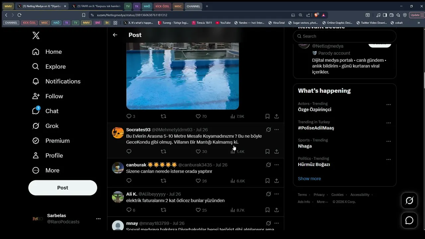Open options for Hürmüz Boğazı trend
425x239 pixels.
(x=388, y=159)
